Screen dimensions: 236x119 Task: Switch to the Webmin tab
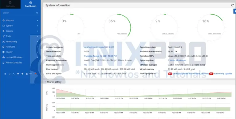tap(10, 4)
